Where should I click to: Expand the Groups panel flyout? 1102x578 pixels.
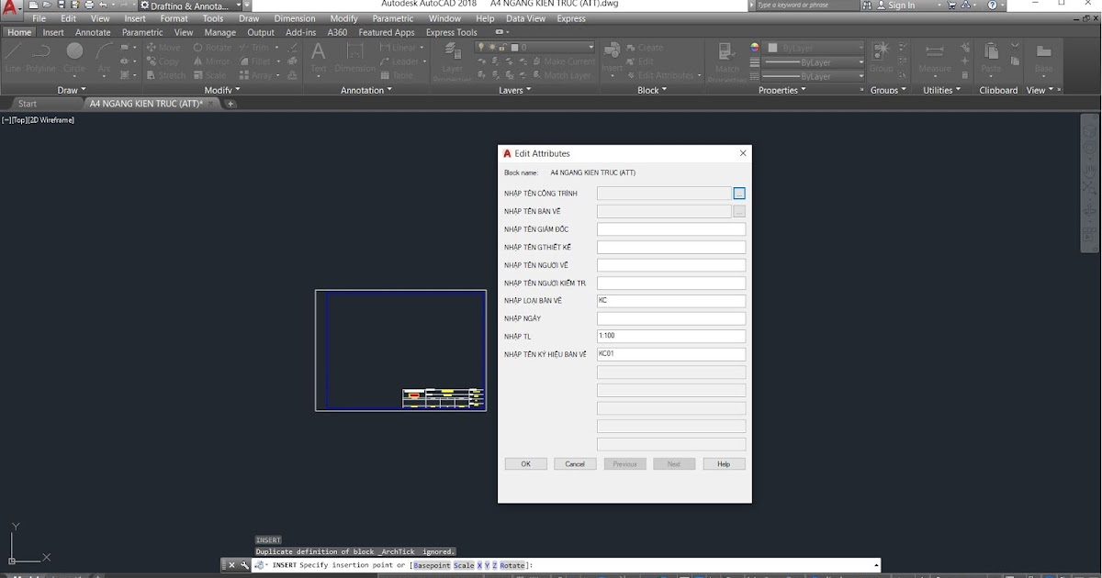(888, 90)
